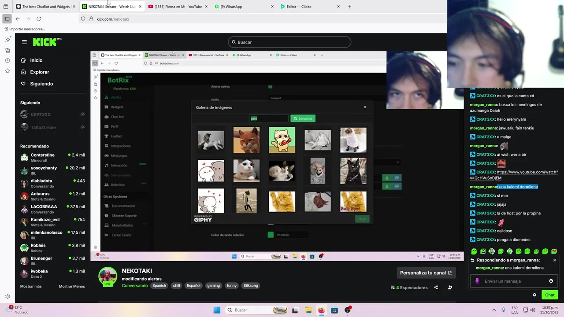Click the stream share icon
Image resolution: width=564 pixels, height=317 pixels.
pos(436,288)
